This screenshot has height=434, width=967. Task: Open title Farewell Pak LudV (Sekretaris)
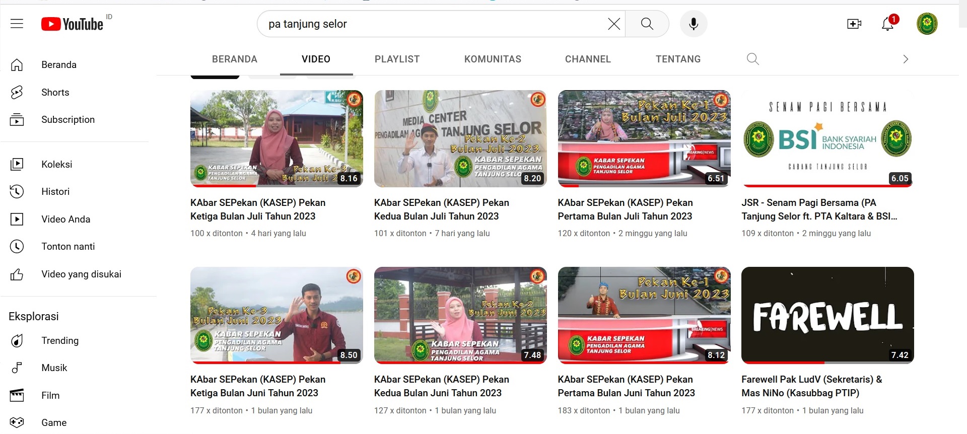coord(812,386)
